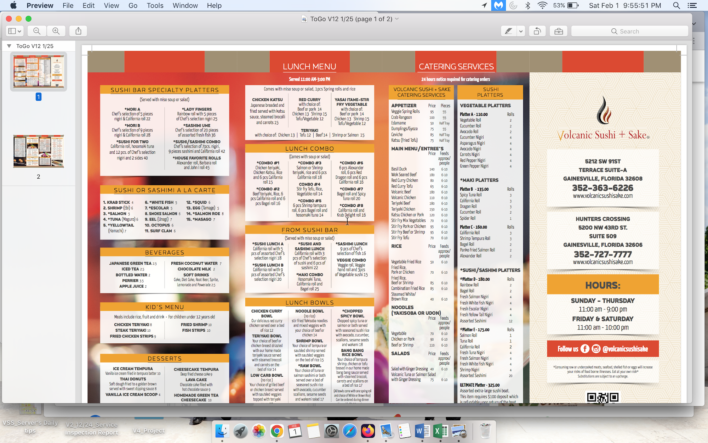Open the Share button in toolbar
The height and width of the screenshot is (443, 708).
tap(78, 31)
